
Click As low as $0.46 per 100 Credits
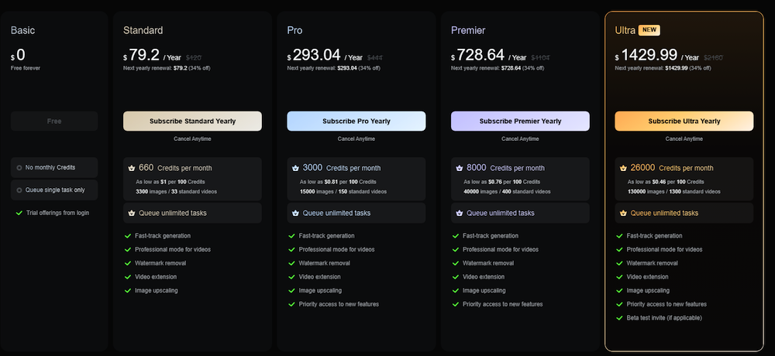click(x=666, y=182)
